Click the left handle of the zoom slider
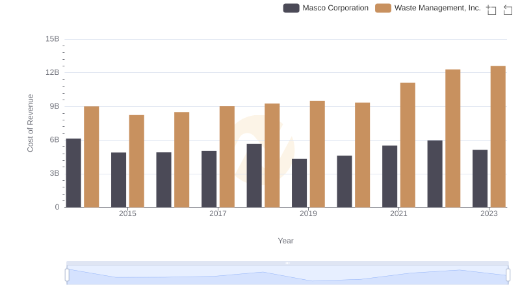The image size is (520, 300). 67,275
